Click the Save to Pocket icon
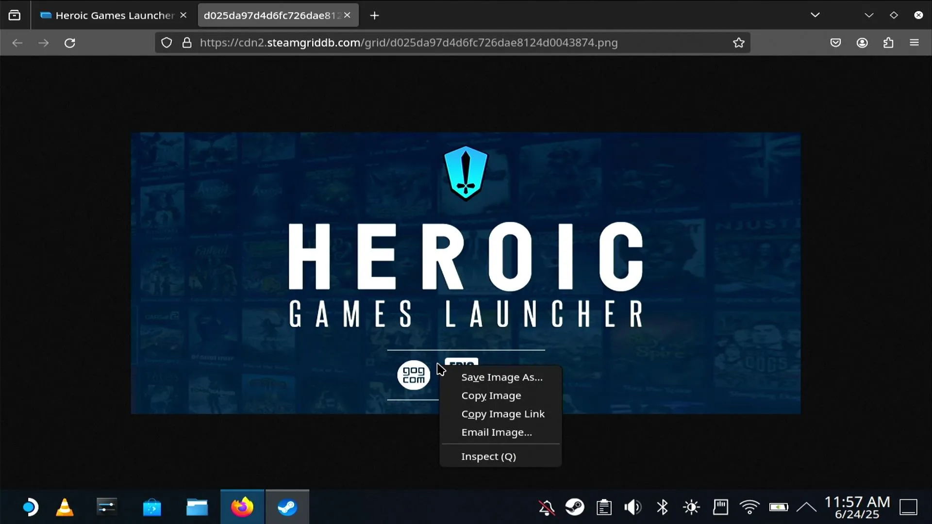Viewport: 932px width, 524px height. tap(835, 43)
